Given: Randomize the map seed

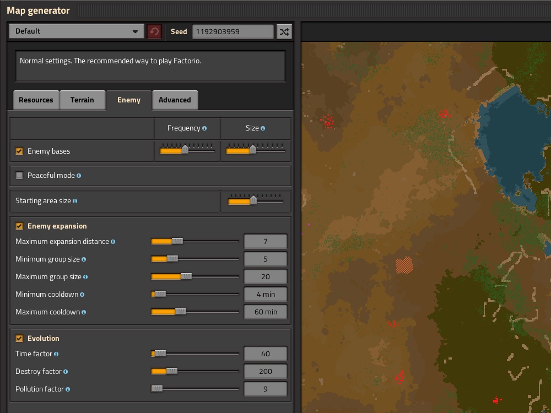Looking at the screenshot, I should [284, 31].
